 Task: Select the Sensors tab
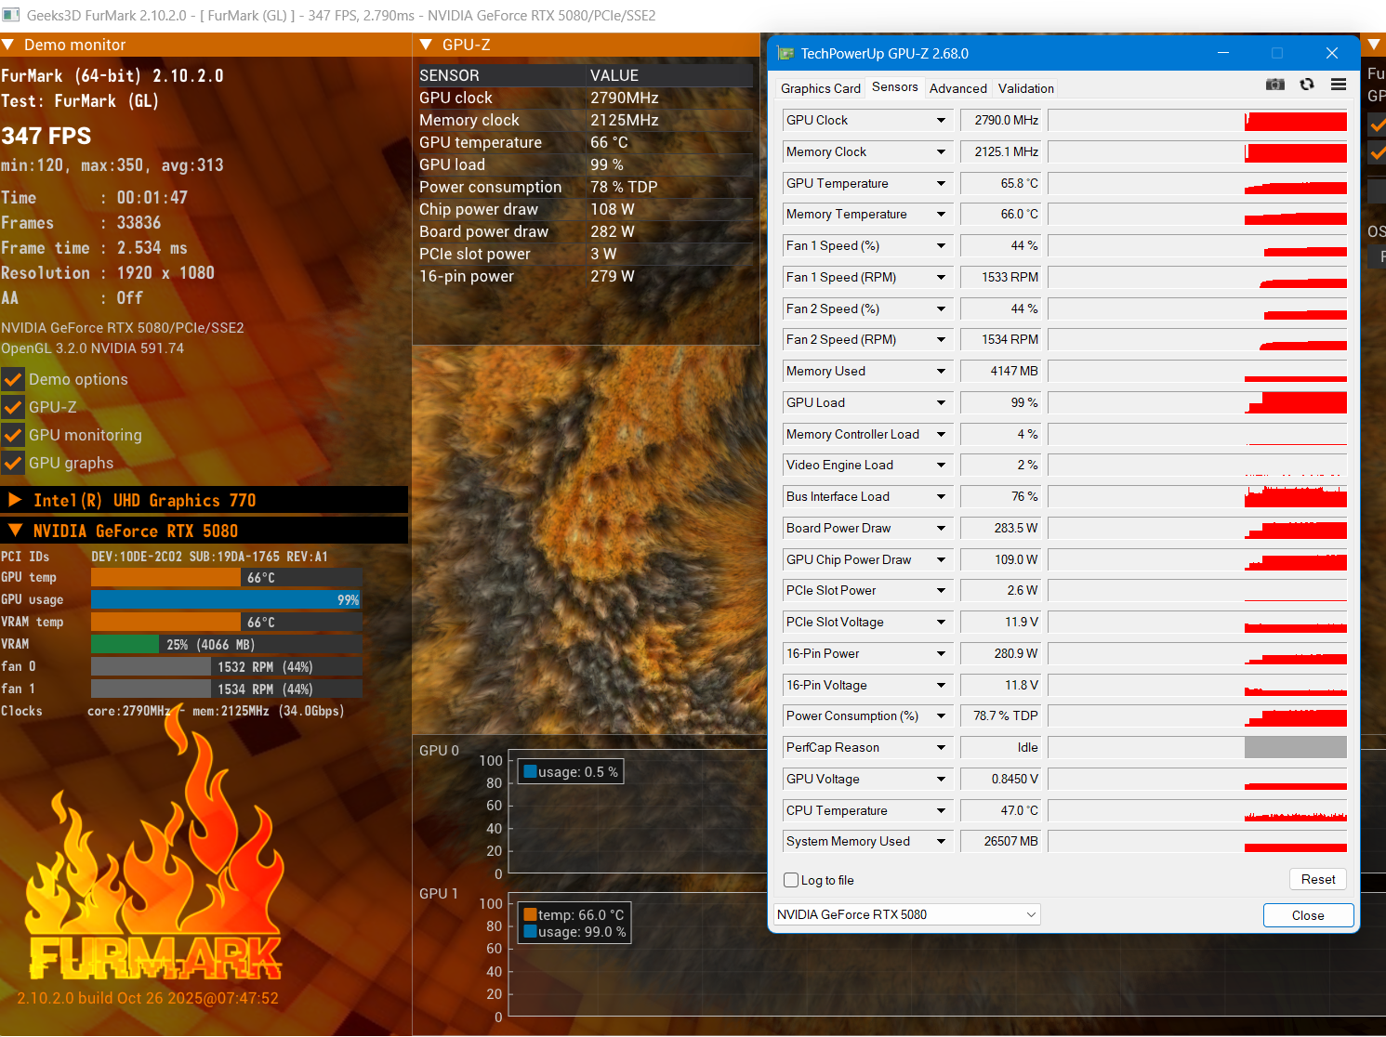coord(894,86)
